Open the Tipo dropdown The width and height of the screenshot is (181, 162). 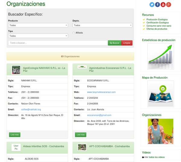tap(38, 36)
